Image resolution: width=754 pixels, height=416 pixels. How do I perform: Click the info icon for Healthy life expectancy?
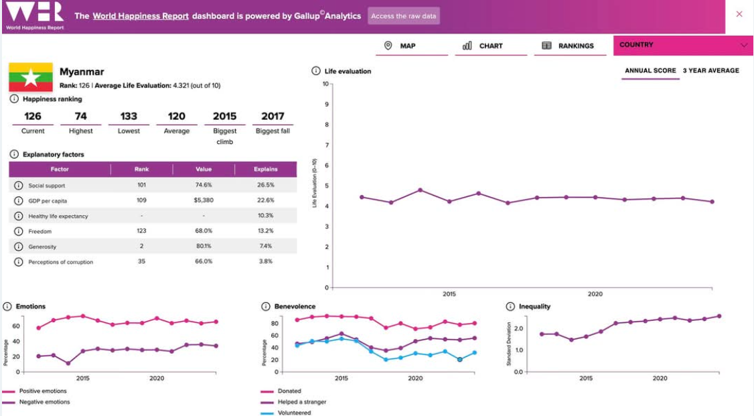click(18, 216)
